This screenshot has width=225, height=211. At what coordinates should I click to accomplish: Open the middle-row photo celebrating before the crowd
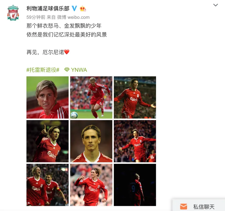point(135,141)
